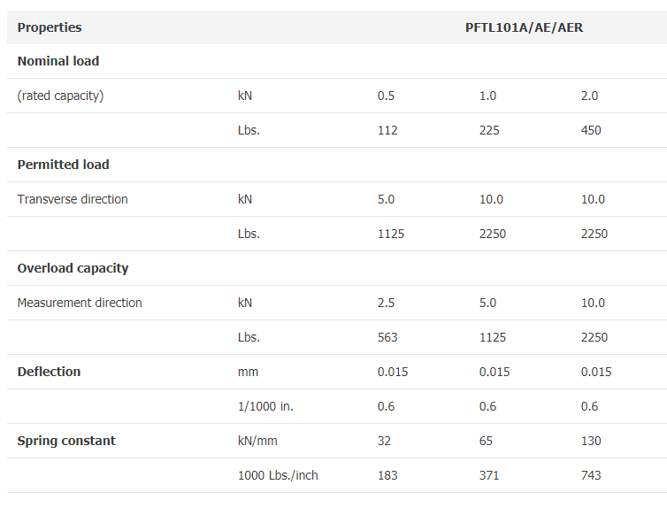The image size is (667, 523).
Task: Click the 450 Lbs rated capacity value
Action: [591, 130]
